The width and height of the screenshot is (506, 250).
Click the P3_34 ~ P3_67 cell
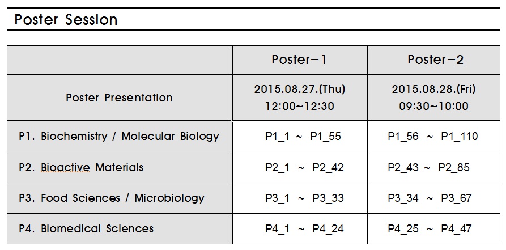(430, 198)
